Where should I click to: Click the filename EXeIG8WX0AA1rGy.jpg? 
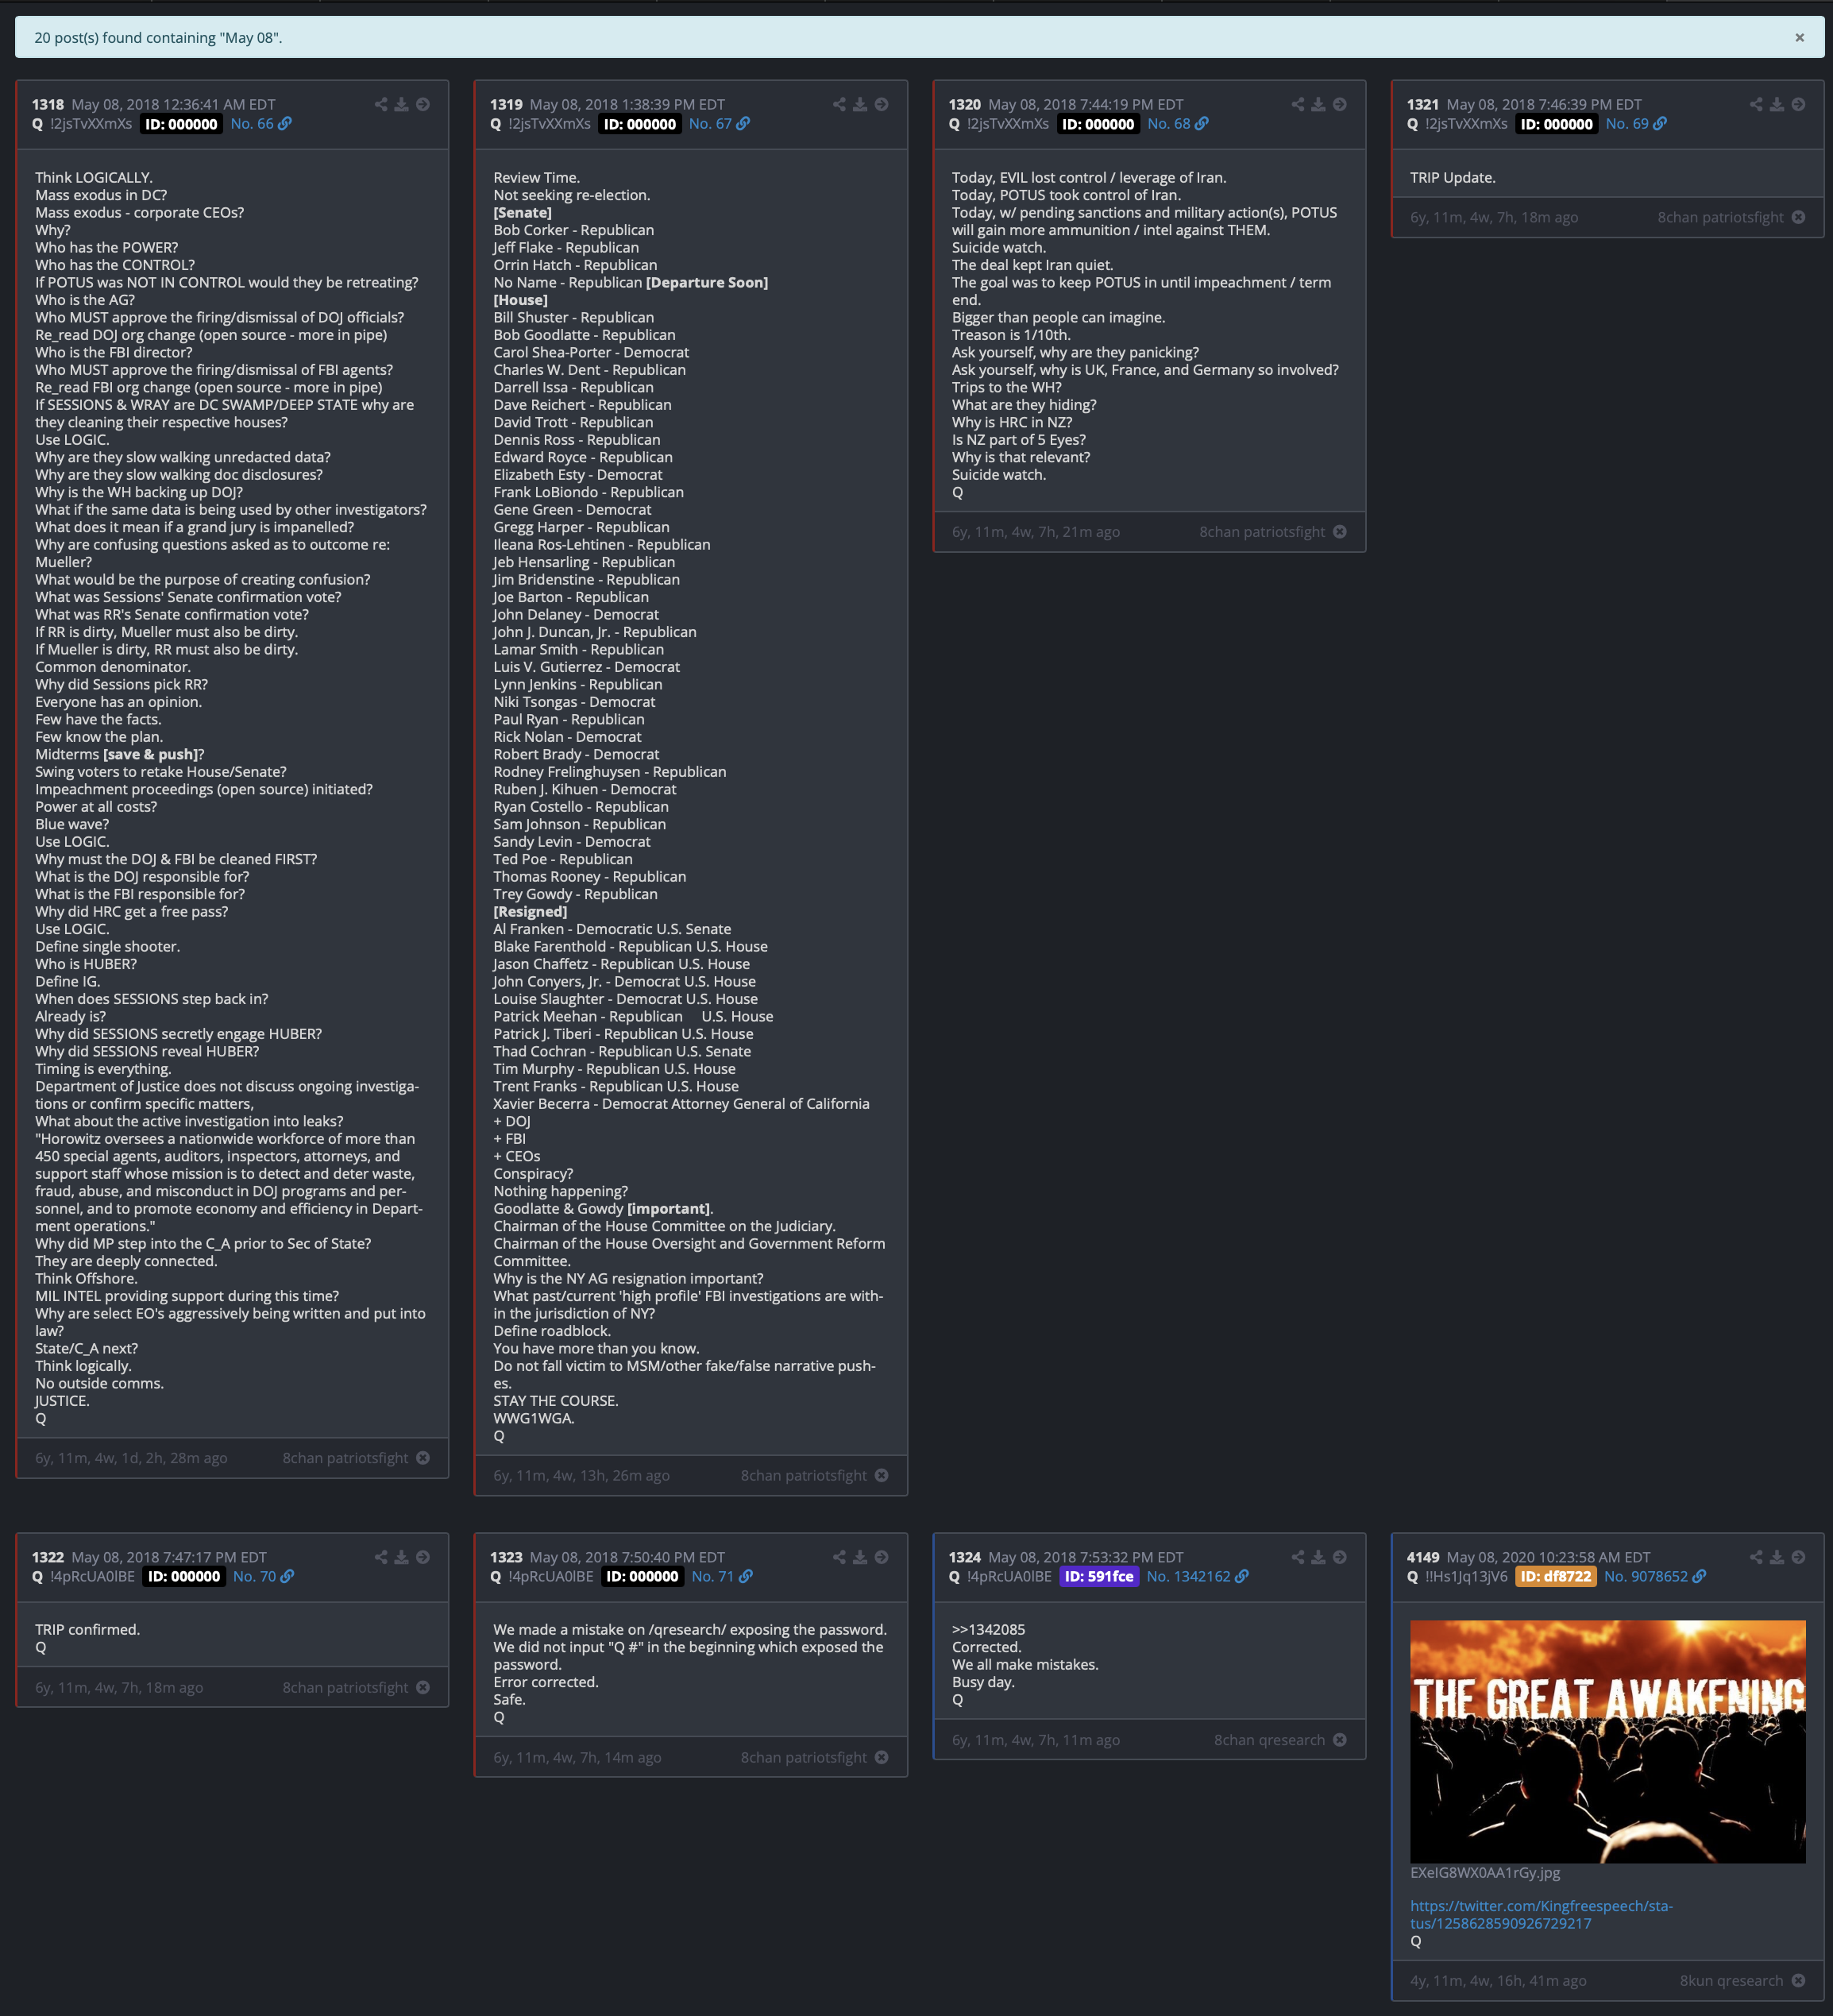(1485, 1872)
